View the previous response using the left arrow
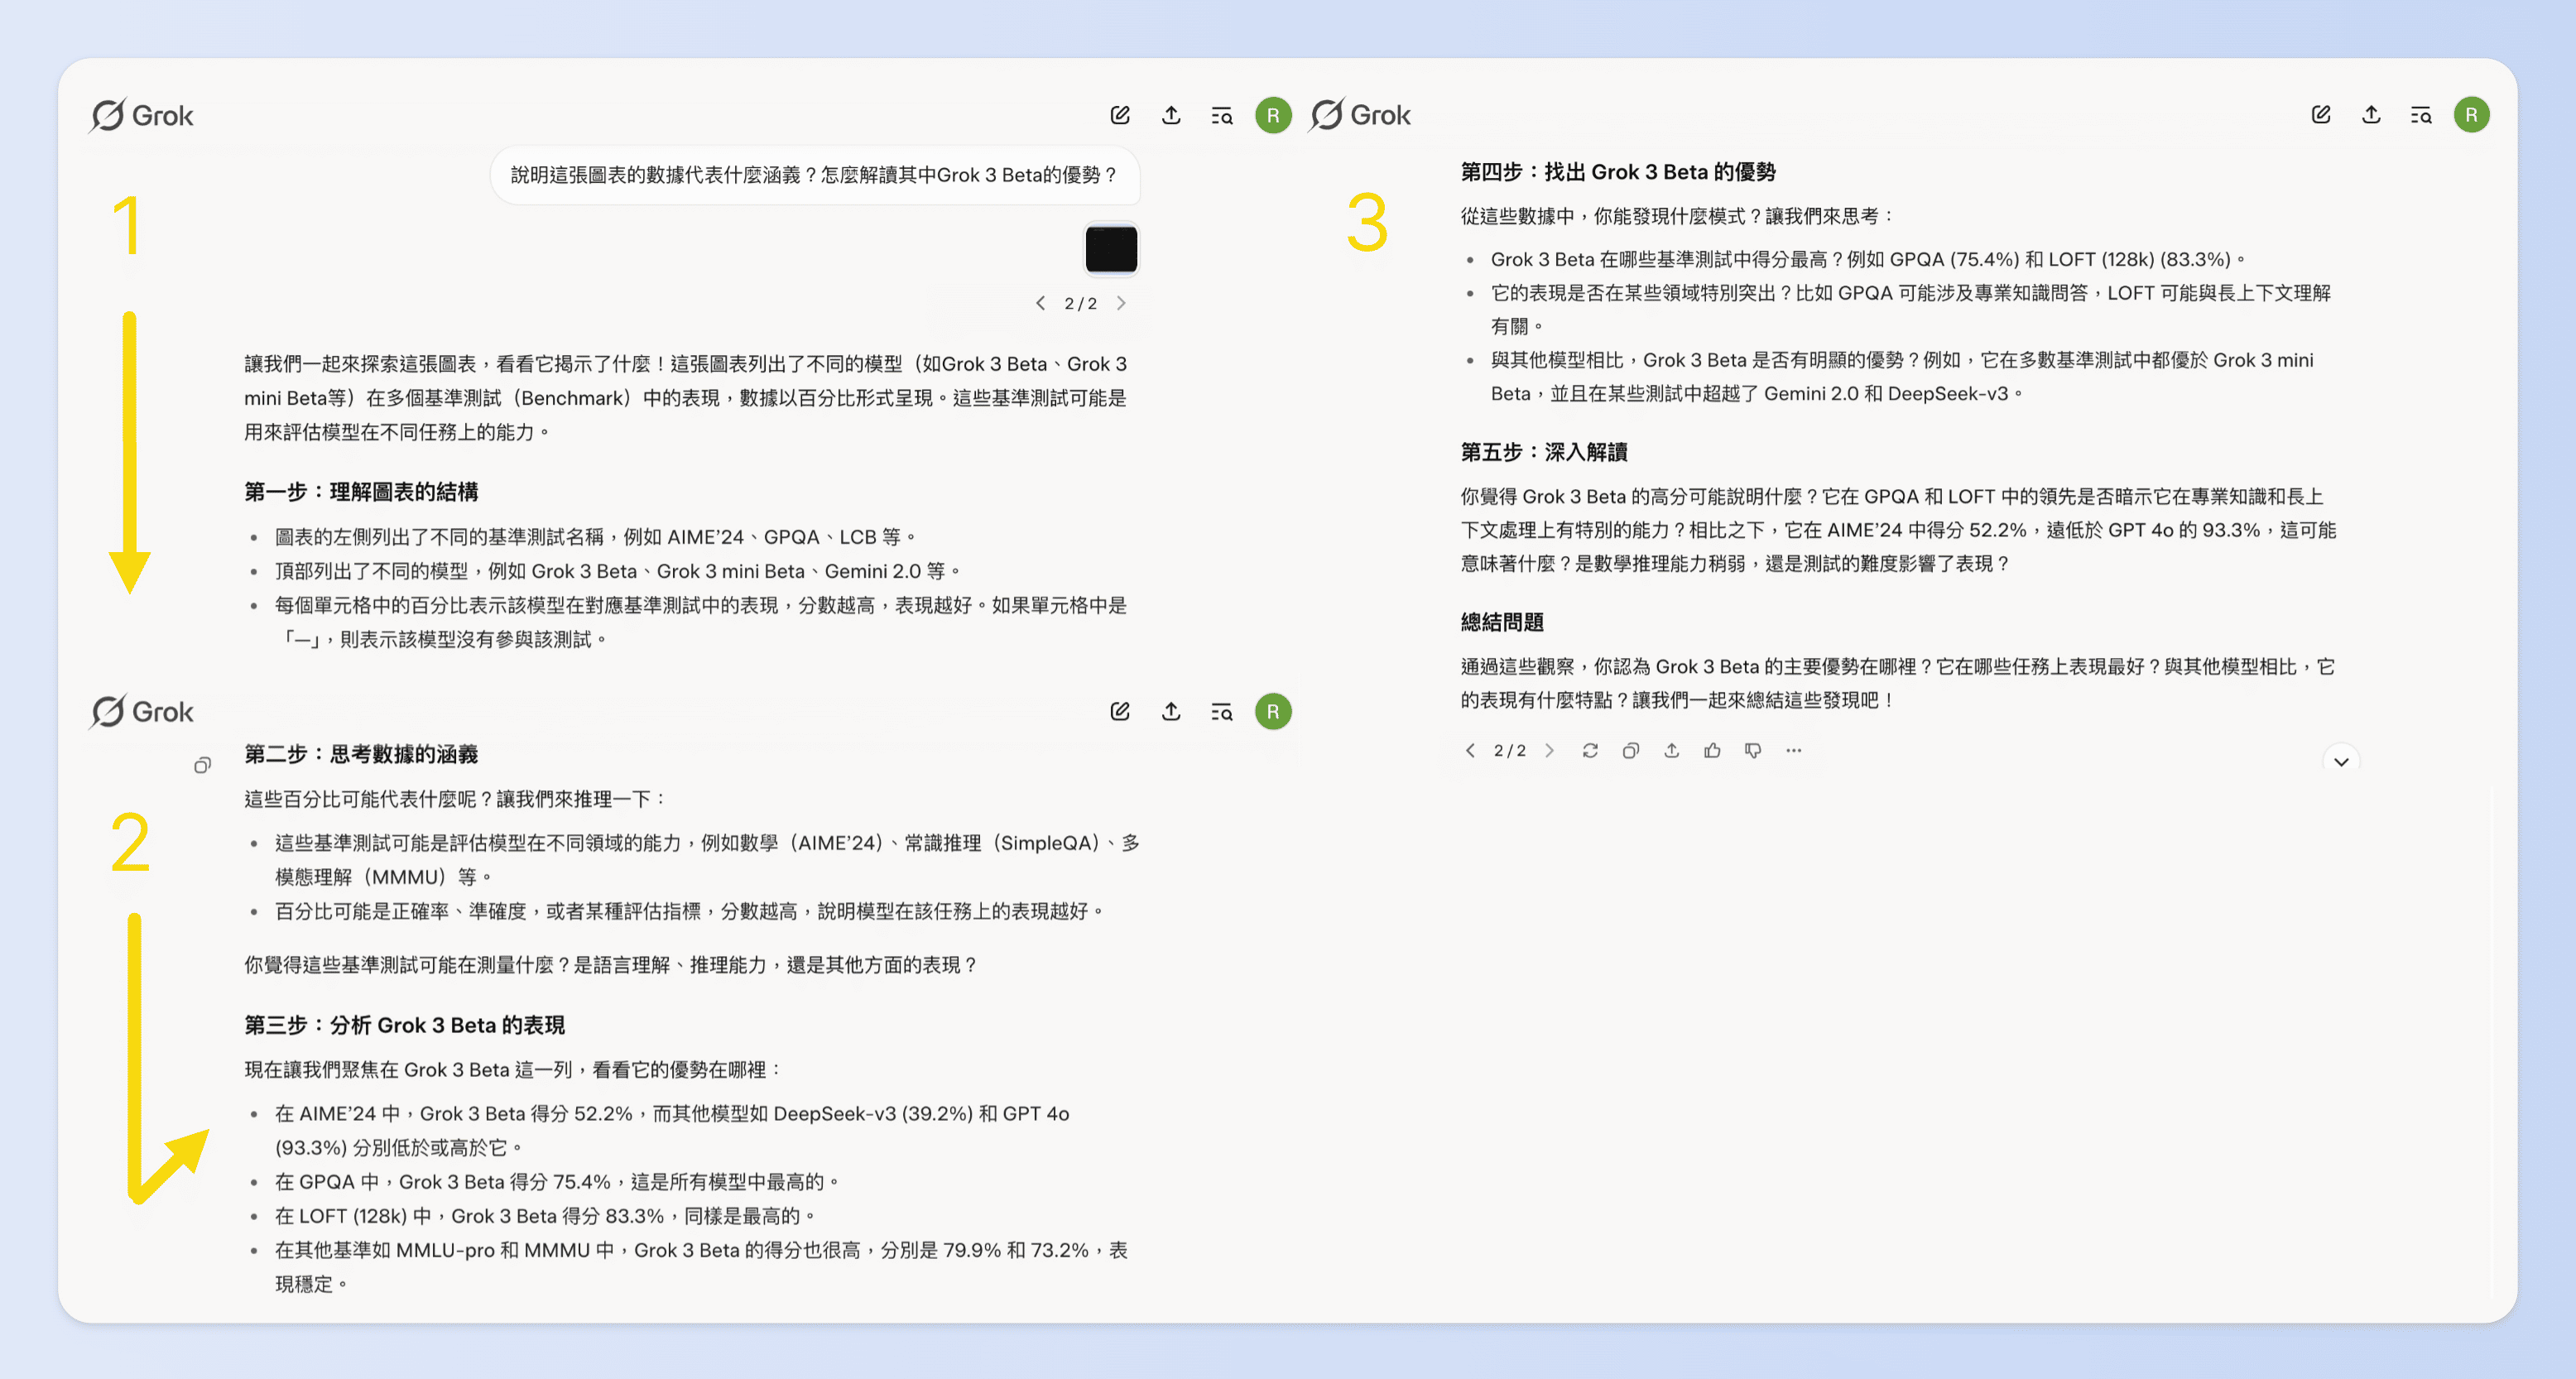2576x1379 pixels. click(1470, 750)
